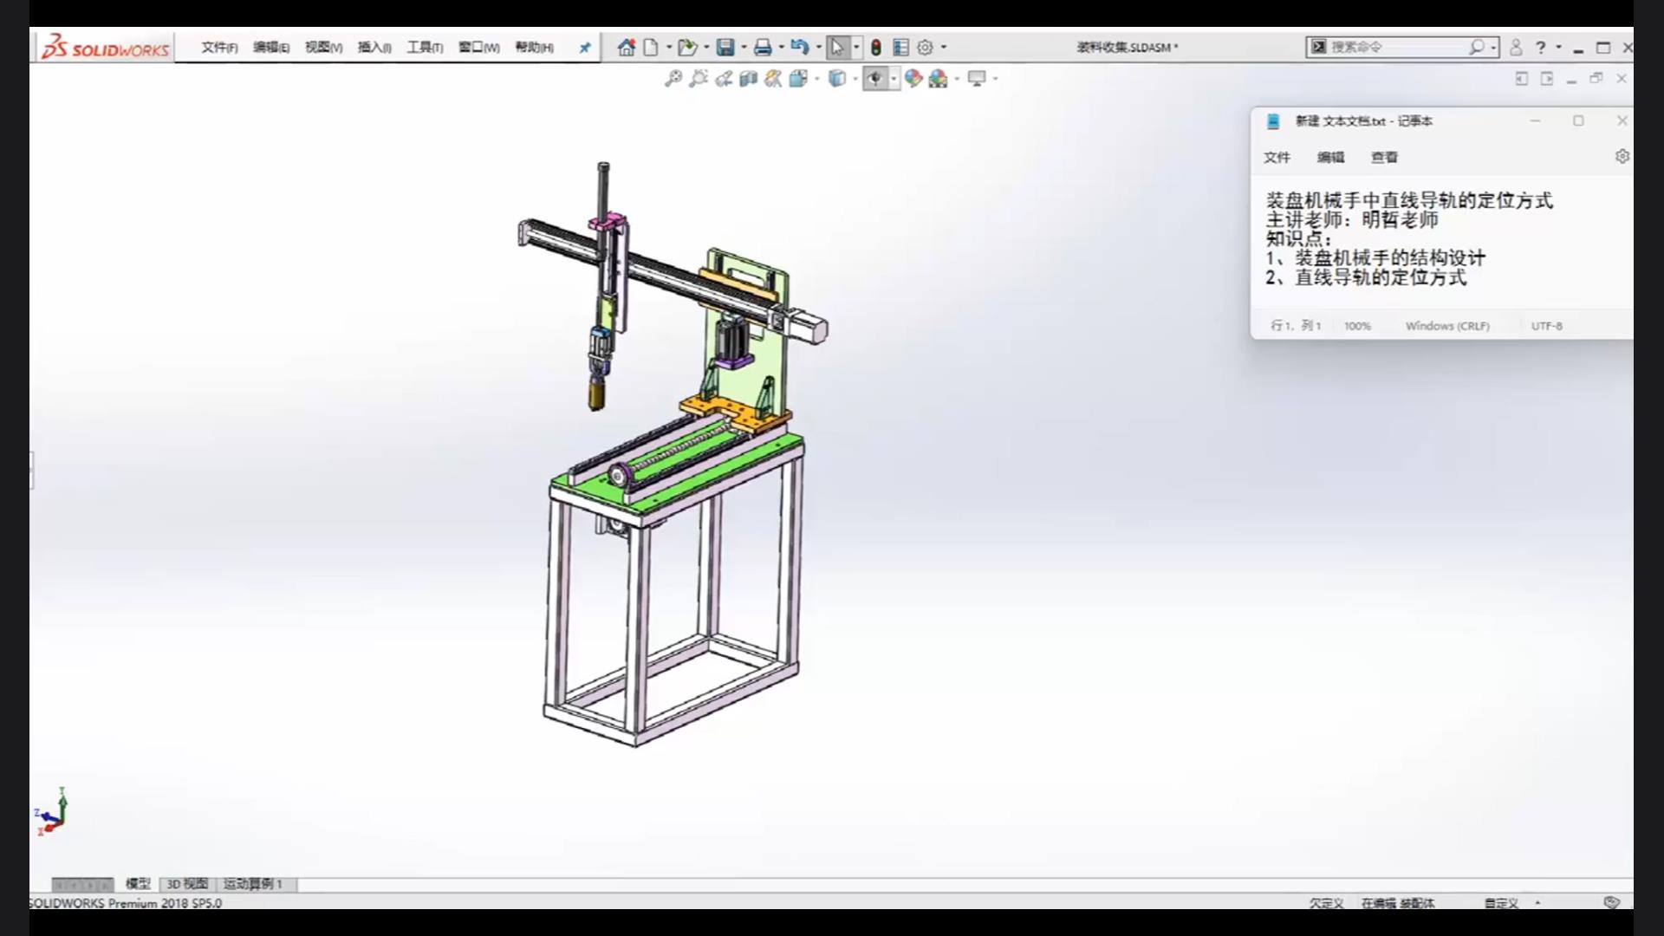Image resolution: width=1664 pixels, height=936 pixels.
Task: Expand Select tool dropdown arrow
Action: (856, 48)
